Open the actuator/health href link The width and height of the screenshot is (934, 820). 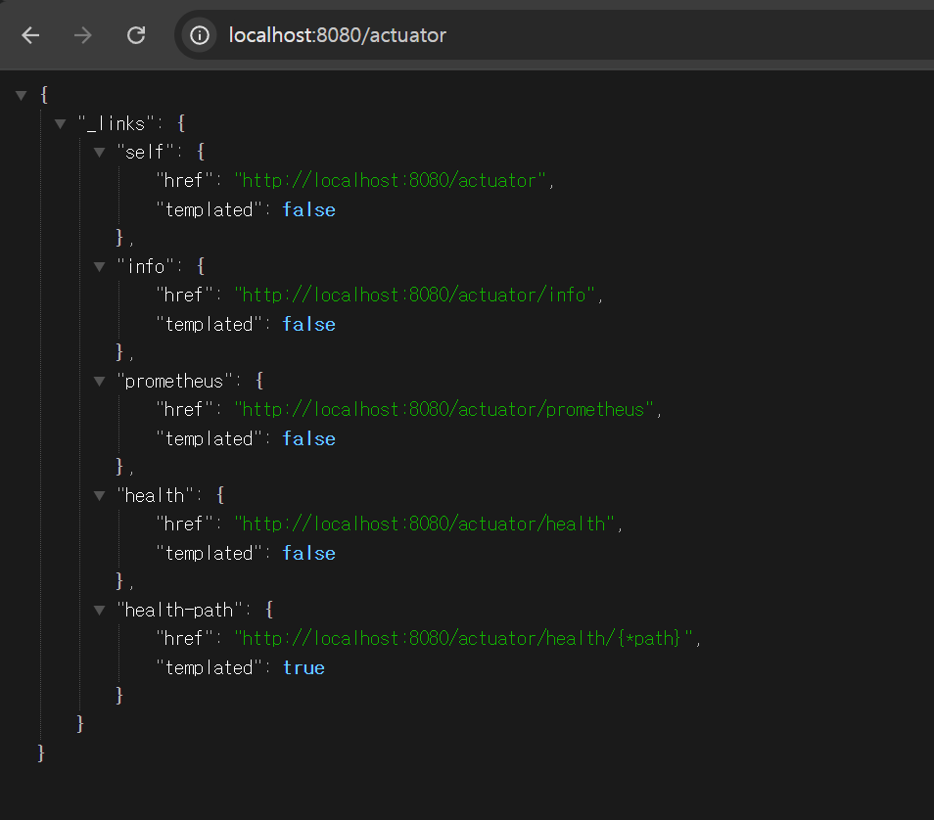pos(424,524)
